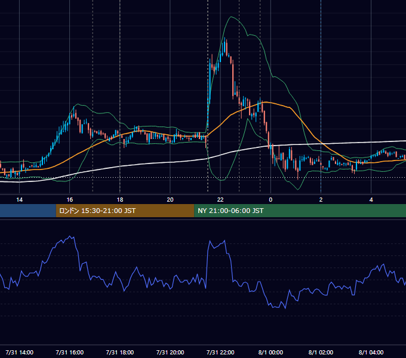Click the '18' hour axis label
406x358 pixels.
(x=120, y=200)
